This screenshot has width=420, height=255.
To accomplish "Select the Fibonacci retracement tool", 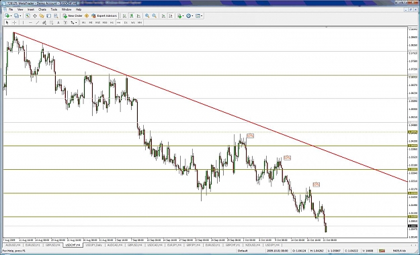I will pyautogui.click(x=51, y=22).
